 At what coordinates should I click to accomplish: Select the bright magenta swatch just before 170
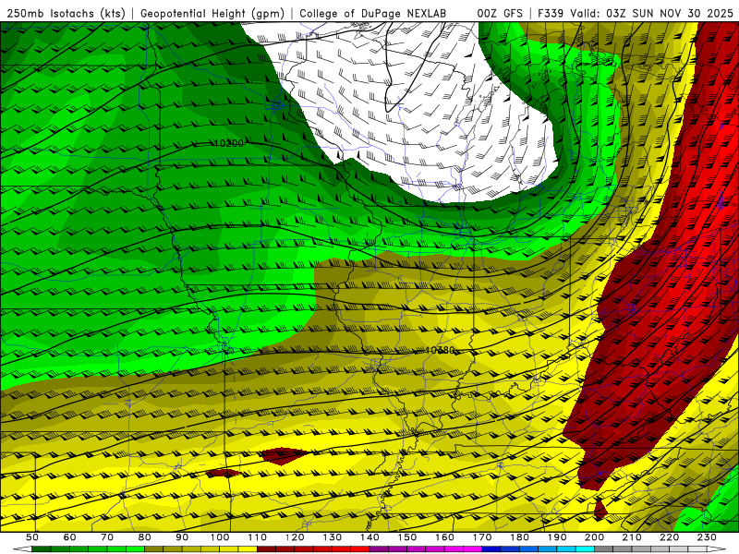click(473, 549)
